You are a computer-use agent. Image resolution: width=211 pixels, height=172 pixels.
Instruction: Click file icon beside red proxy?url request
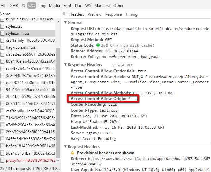tap(2, 160)
